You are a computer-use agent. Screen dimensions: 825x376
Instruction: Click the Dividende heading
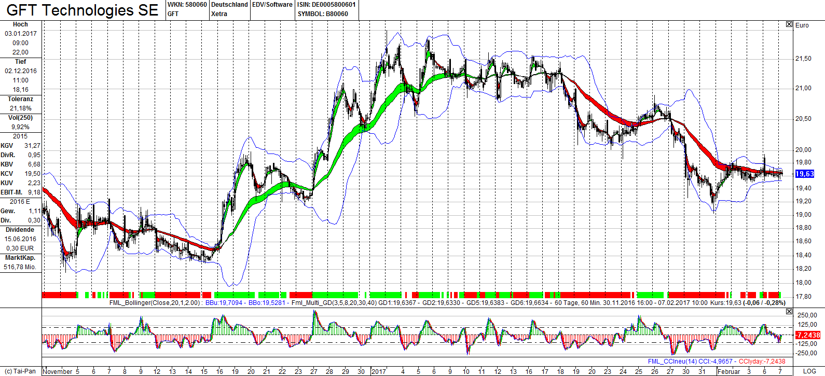(20, 230)
